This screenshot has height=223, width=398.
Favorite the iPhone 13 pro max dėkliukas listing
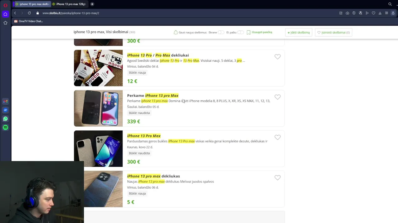click(277, 177)
